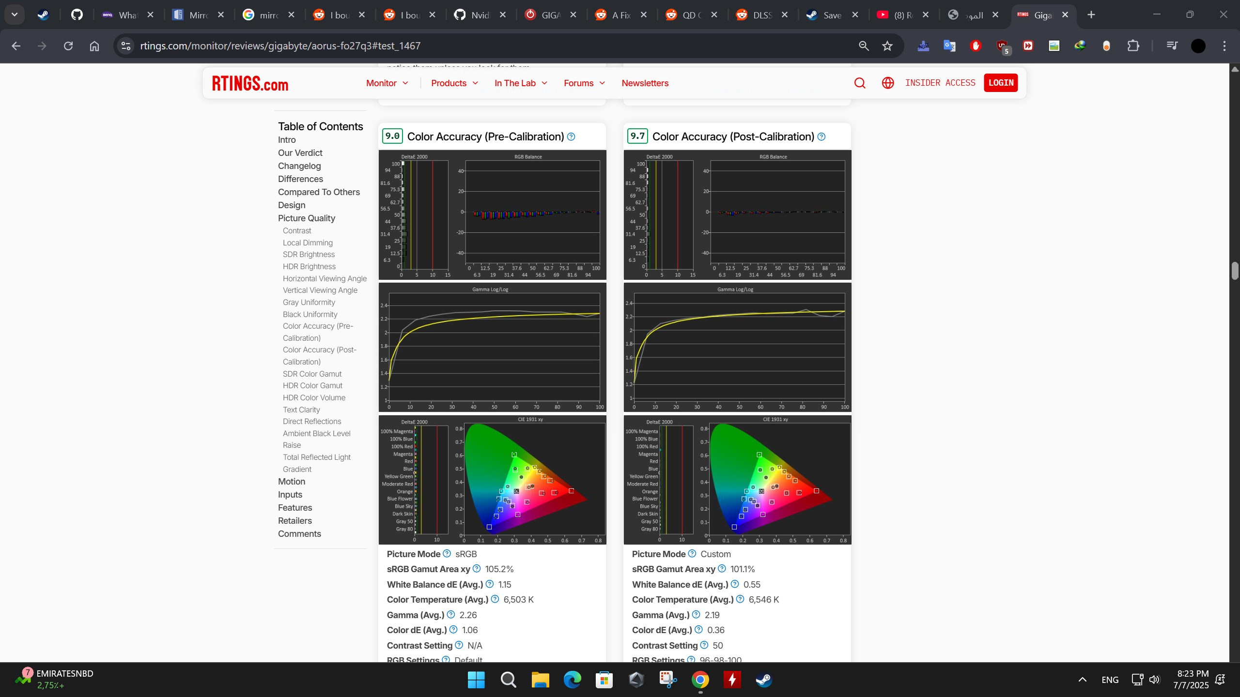1240x697 pixels.
Task: Open Microsoft Edge from the taskbar
Action: 572,680
